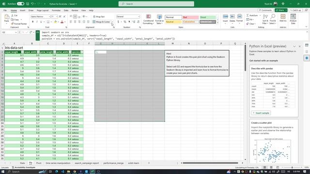The height and width of the screenshot is (174, 310).
Task: Click AutoSum
Action: pyautogui.click(x=252, y=15)
